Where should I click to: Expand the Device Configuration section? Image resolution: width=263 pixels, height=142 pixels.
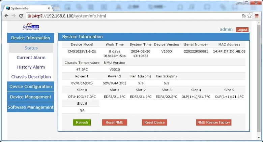point(30,87)
